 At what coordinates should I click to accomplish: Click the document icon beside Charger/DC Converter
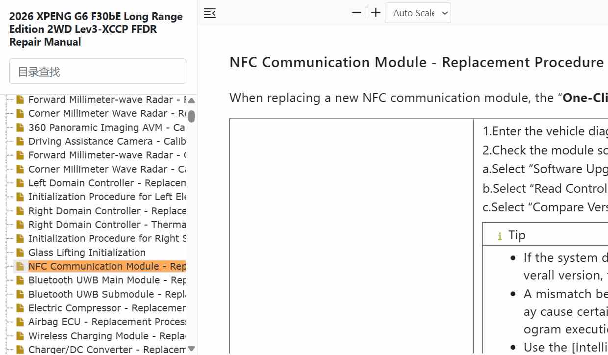pyautogui.click(x=20, y=350)
